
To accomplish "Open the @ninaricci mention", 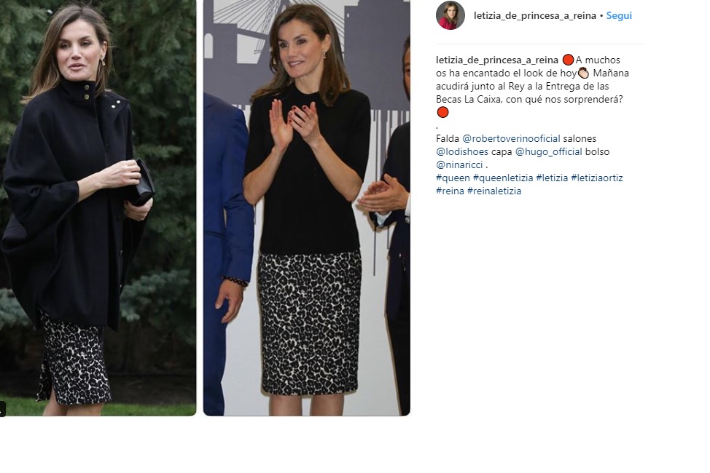I will point(459,165).
